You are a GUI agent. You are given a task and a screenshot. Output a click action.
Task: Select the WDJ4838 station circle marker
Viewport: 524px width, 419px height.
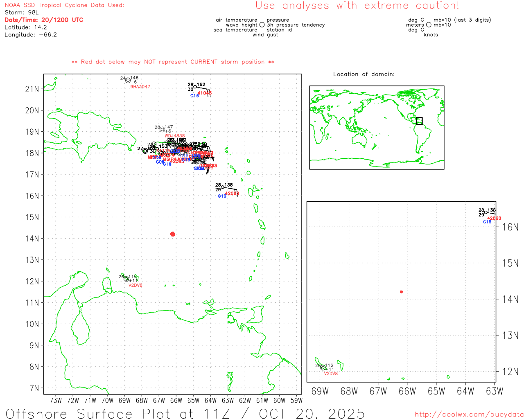(162, 129)
